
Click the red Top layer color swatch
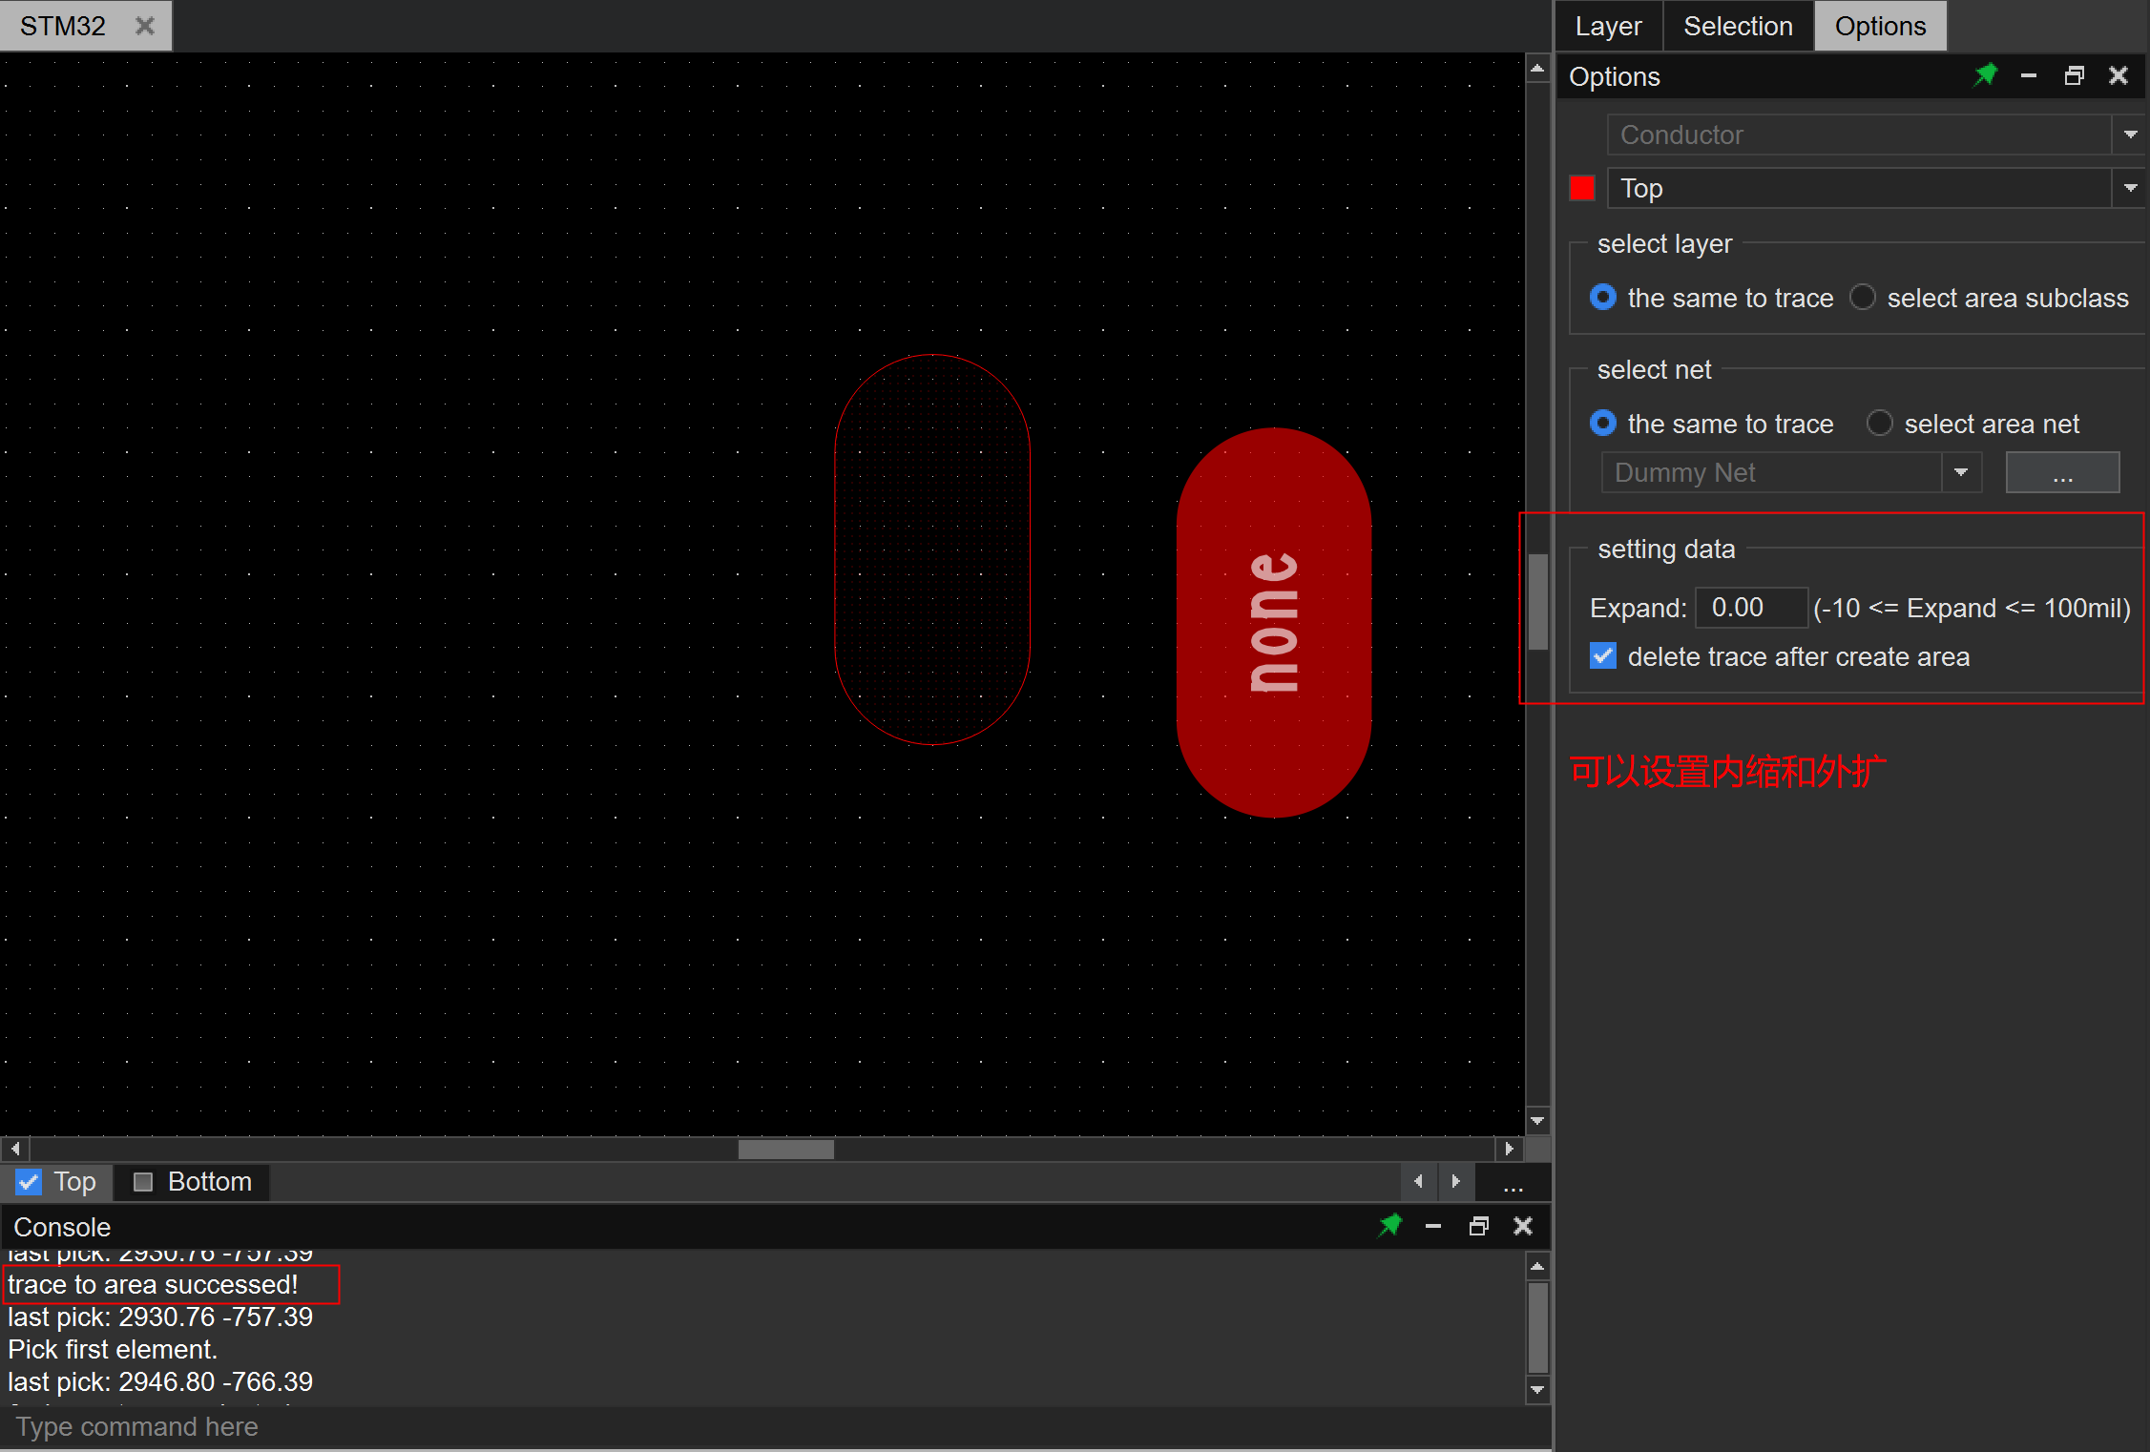pyautogui.click(x=1581, y=188)
